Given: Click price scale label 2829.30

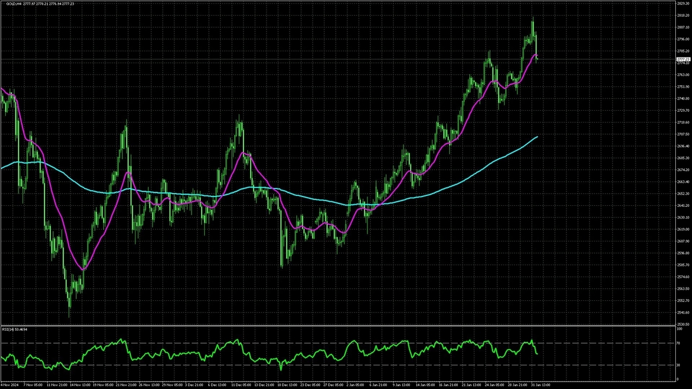Looking at the screenshot, I should coord(683,4).
